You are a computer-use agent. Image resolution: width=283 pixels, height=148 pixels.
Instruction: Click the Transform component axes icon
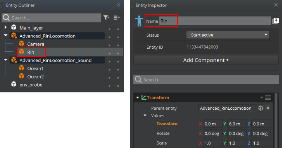coord(144,98)
